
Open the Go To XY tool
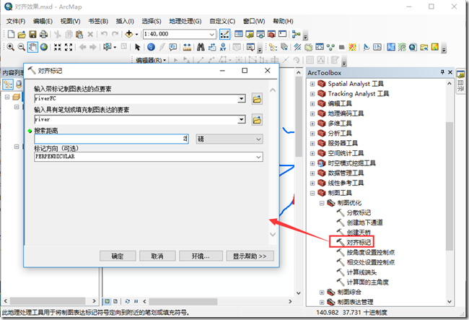[x=223, y=47]
